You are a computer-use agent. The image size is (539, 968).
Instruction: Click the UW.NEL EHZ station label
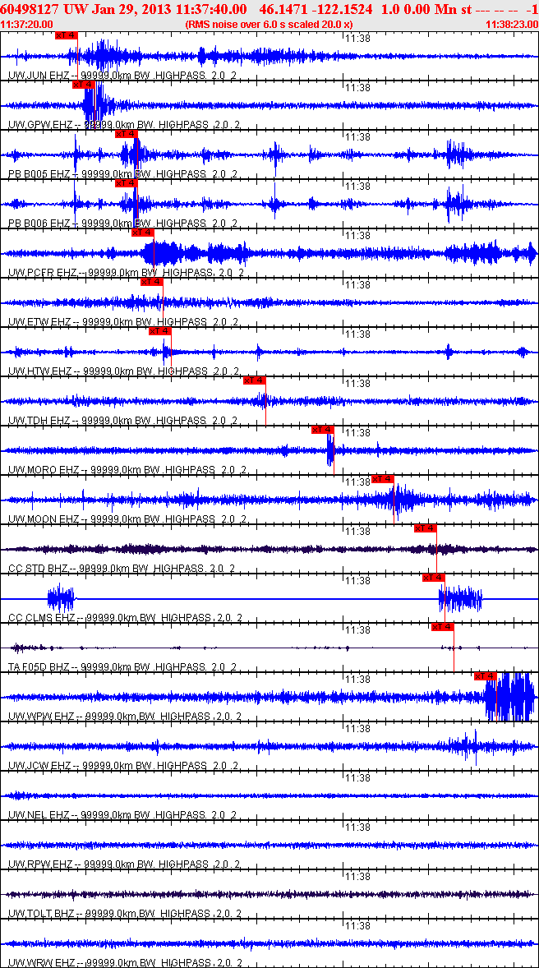point(39,815)
